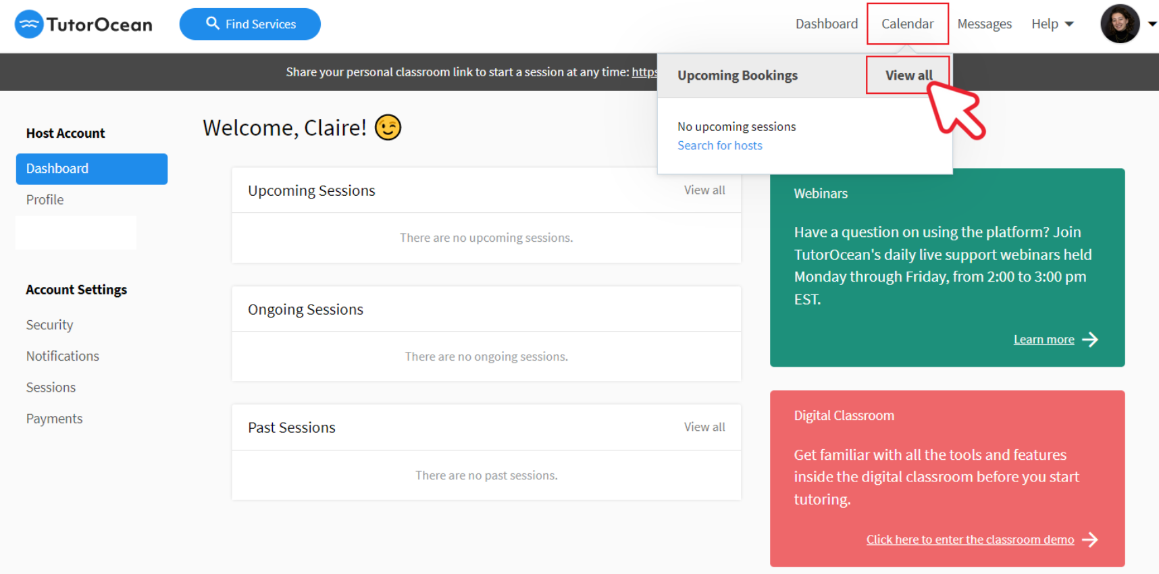
Task: Click the magnifying glass search icon
Action: [x=213, y=24]
